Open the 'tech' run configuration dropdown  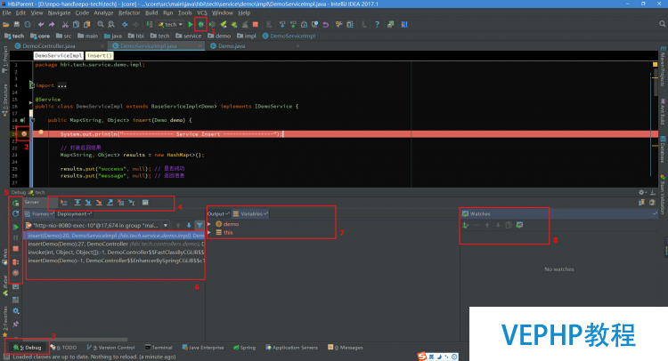point(170,24)
